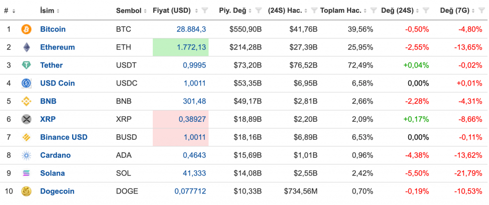Click the Bitcoin coin logo icon

coord(27,29)
